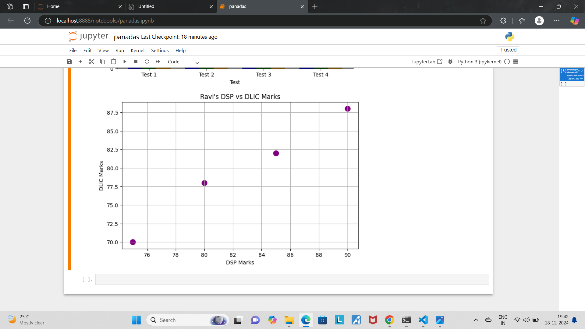Run the selected cell with the play icon
Viewport: 585px width, 329px height.
[x=125, y=62]
